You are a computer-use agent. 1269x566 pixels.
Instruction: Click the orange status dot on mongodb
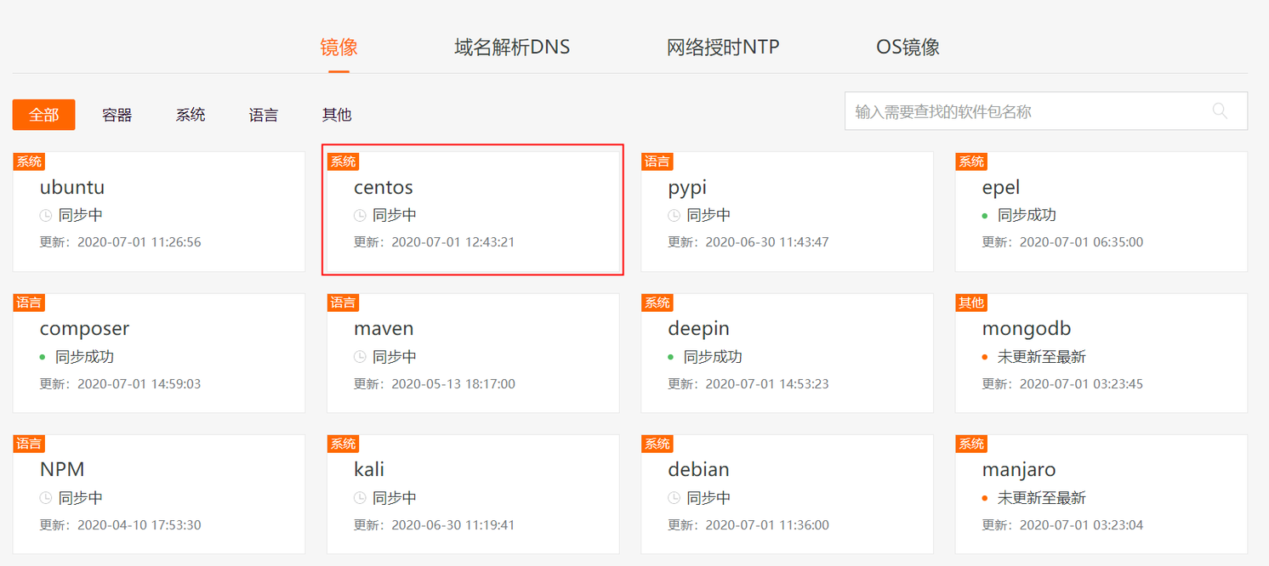[985, 357]
